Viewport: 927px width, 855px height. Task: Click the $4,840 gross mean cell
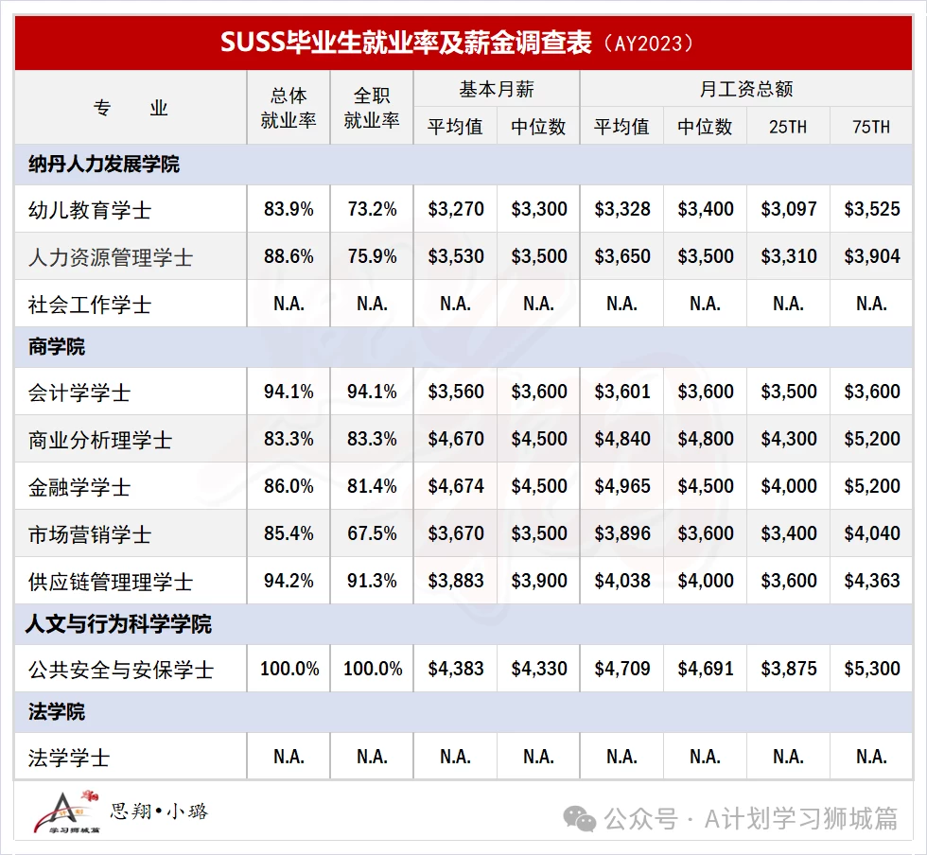tap(622, 439)
